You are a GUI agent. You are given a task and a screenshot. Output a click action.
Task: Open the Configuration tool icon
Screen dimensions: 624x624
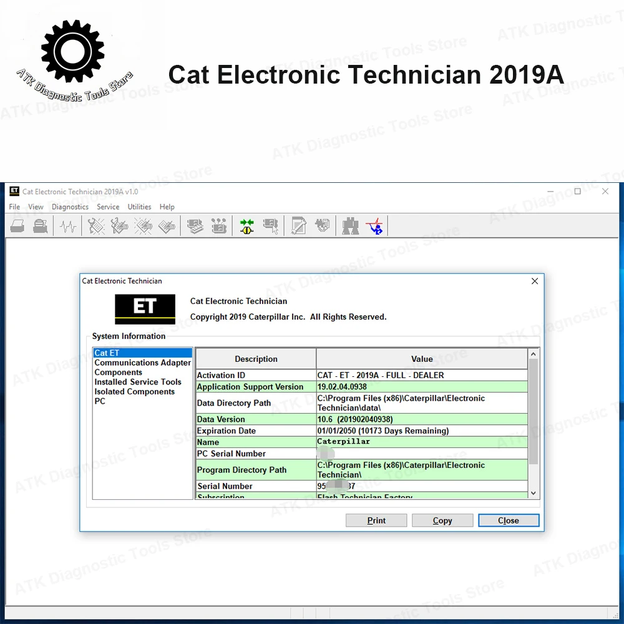pyautogui.click(x=219, y=226)
